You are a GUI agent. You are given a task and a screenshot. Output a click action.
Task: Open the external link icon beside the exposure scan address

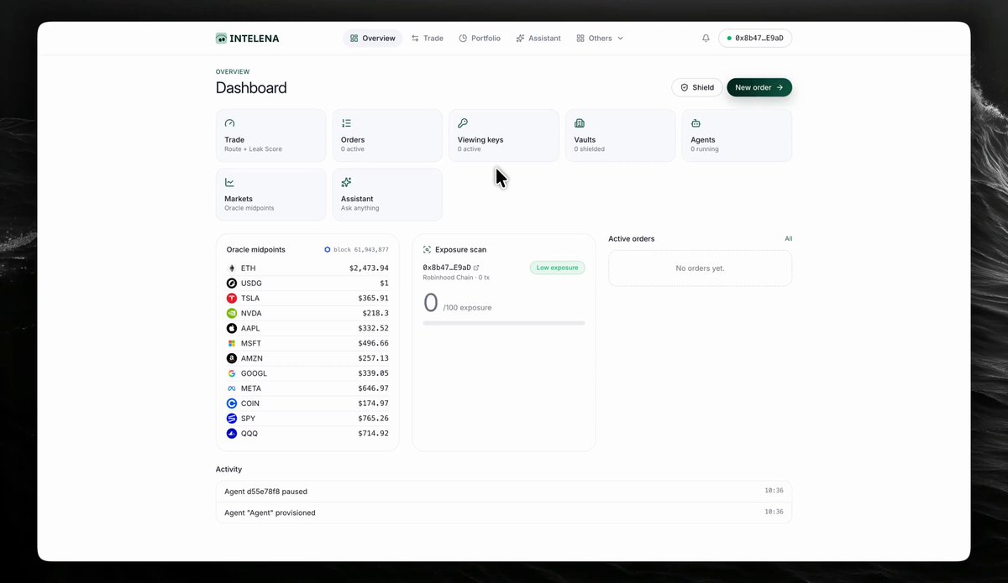476,268
